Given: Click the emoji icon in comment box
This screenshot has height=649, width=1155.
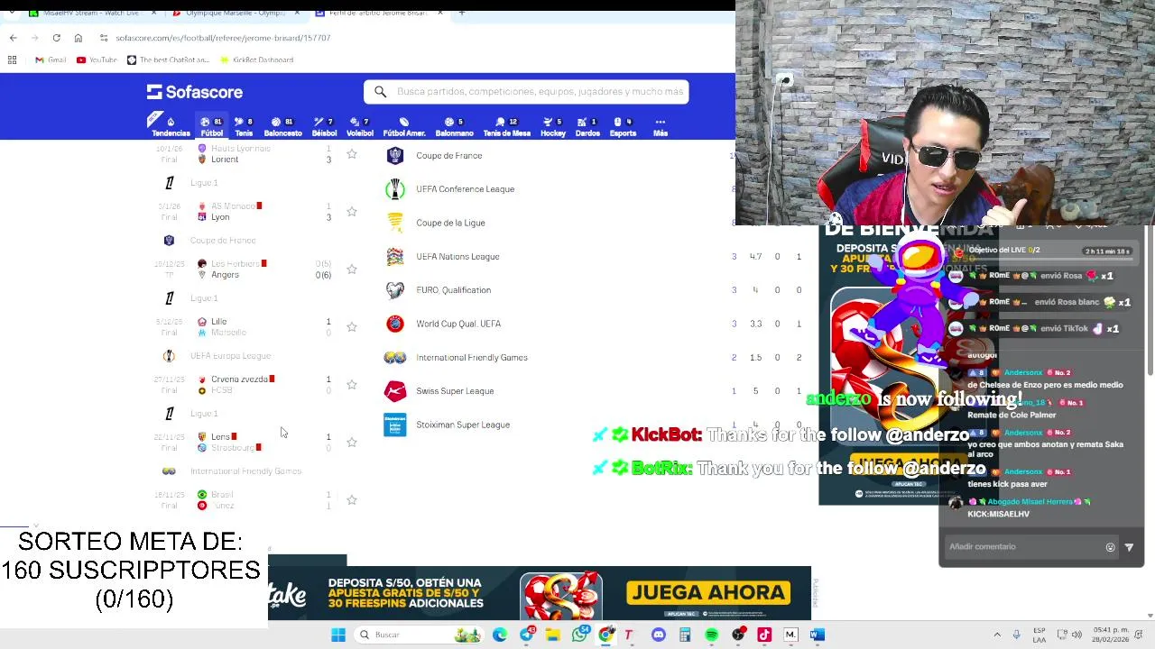Looking at the screenshot, I should (1110, 547).
